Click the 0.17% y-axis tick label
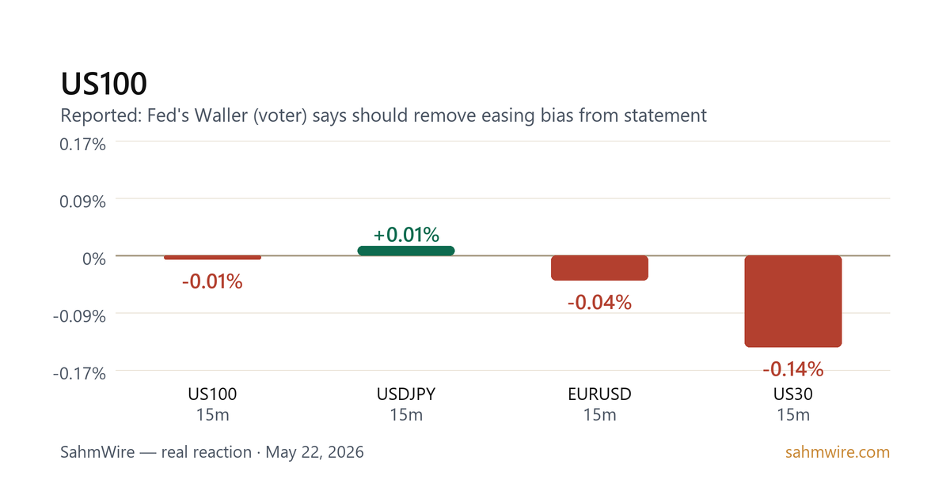Viewport: 950px width, 498px height. (x=84, y=145)
